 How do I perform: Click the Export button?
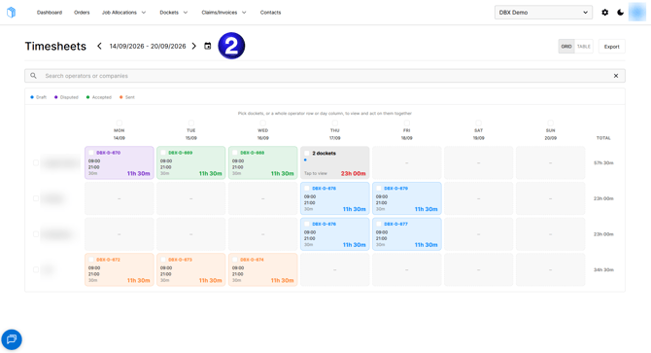pos(611,47)
